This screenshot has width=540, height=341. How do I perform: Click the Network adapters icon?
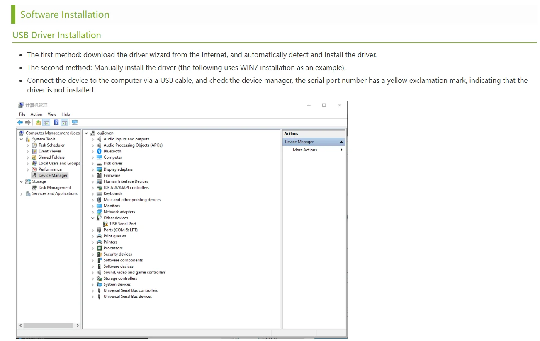(99, 212)
